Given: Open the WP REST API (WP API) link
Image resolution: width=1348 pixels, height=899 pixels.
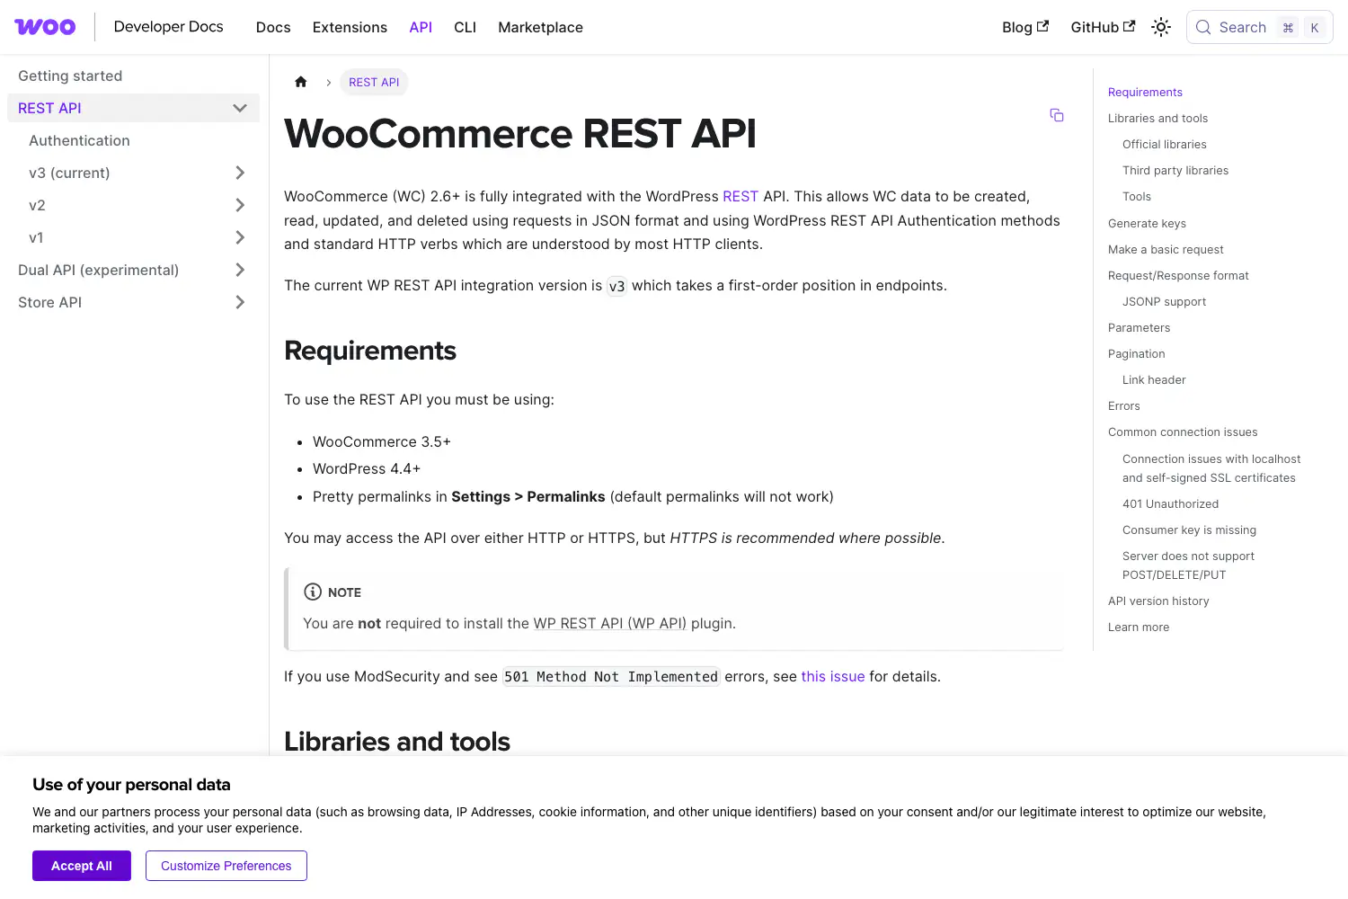Looking at the screenshot, I should [x=610, y=623].
